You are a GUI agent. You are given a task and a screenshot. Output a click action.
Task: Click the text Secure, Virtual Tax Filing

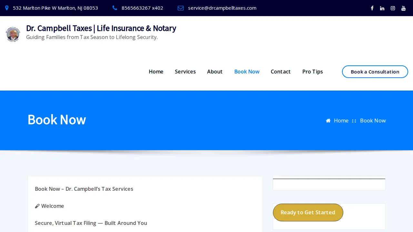click(91, 223)
